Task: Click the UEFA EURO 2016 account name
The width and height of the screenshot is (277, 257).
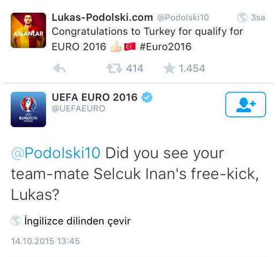Action: pyautogui.click(x=94, y=97)
